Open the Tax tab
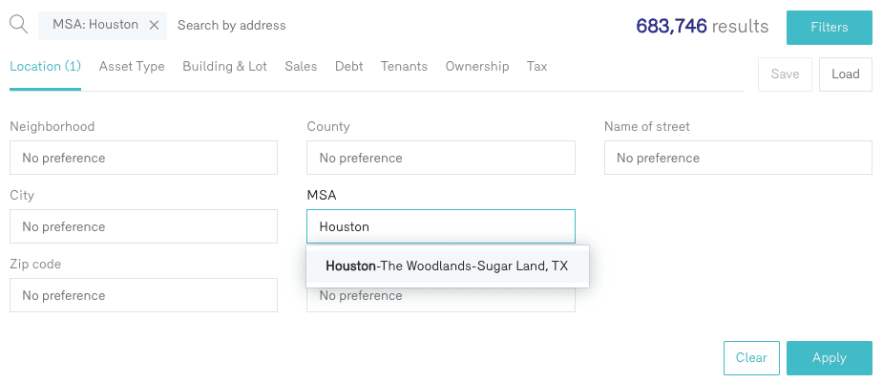Screen dimensions: 883x383 (x=536, y=67)
